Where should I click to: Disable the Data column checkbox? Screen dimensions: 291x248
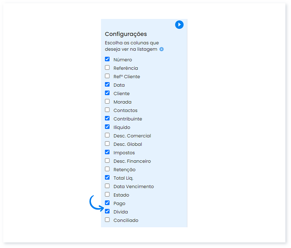pyautogui.click(x=107, y=84)
